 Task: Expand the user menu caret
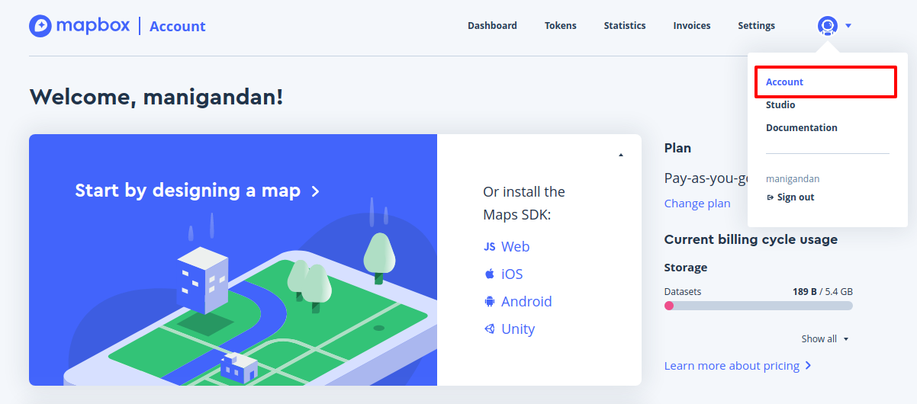coord(848,26)
